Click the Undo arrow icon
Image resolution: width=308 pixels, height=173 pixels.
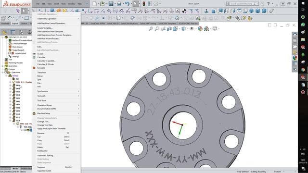(x=127, y=3)
